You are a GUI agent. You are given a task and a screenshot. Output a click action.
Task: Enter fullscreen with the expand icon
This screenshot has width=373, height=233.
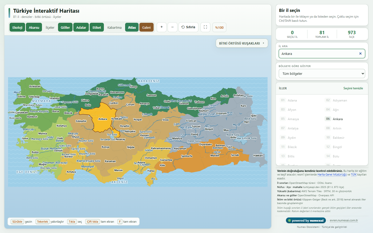[x=205, y=27]
